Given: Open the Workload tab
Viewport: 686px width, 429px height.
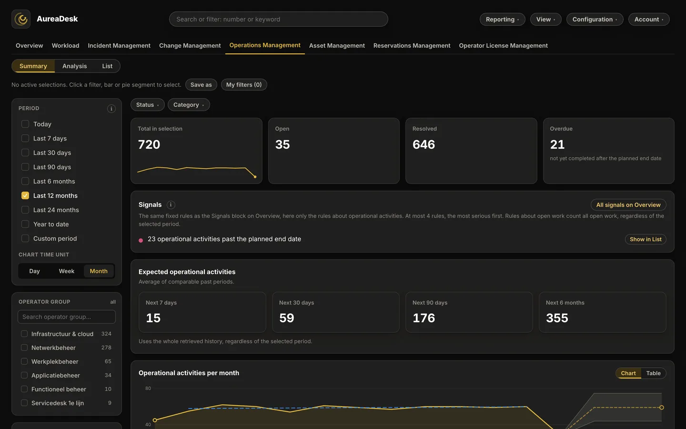Looking at the screenshot, I should pos(66,46).
